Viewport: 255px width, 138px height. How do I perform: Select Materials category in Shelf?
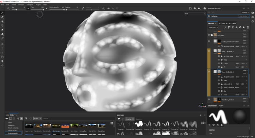(11, 125)
